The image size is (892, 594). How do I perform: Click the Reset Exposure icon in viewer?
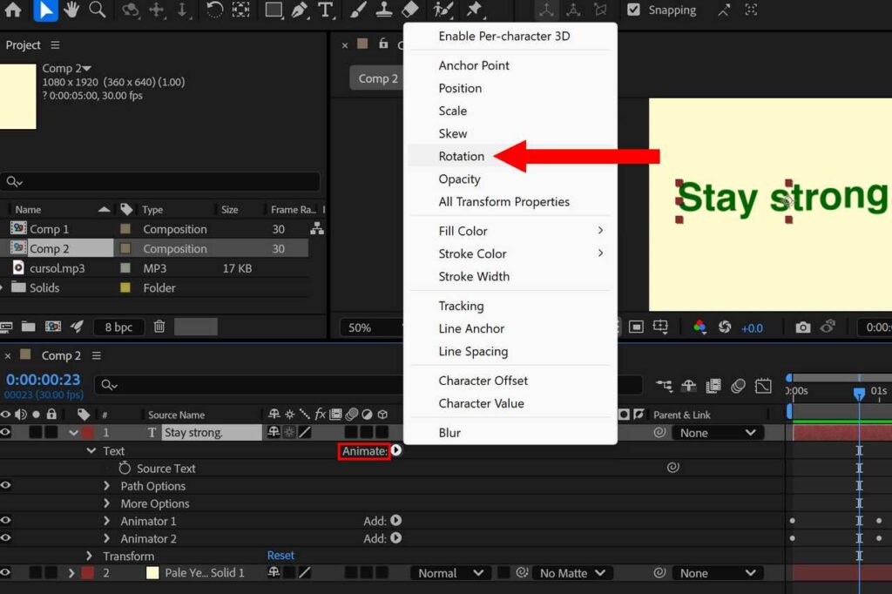[x=725, y=327]
